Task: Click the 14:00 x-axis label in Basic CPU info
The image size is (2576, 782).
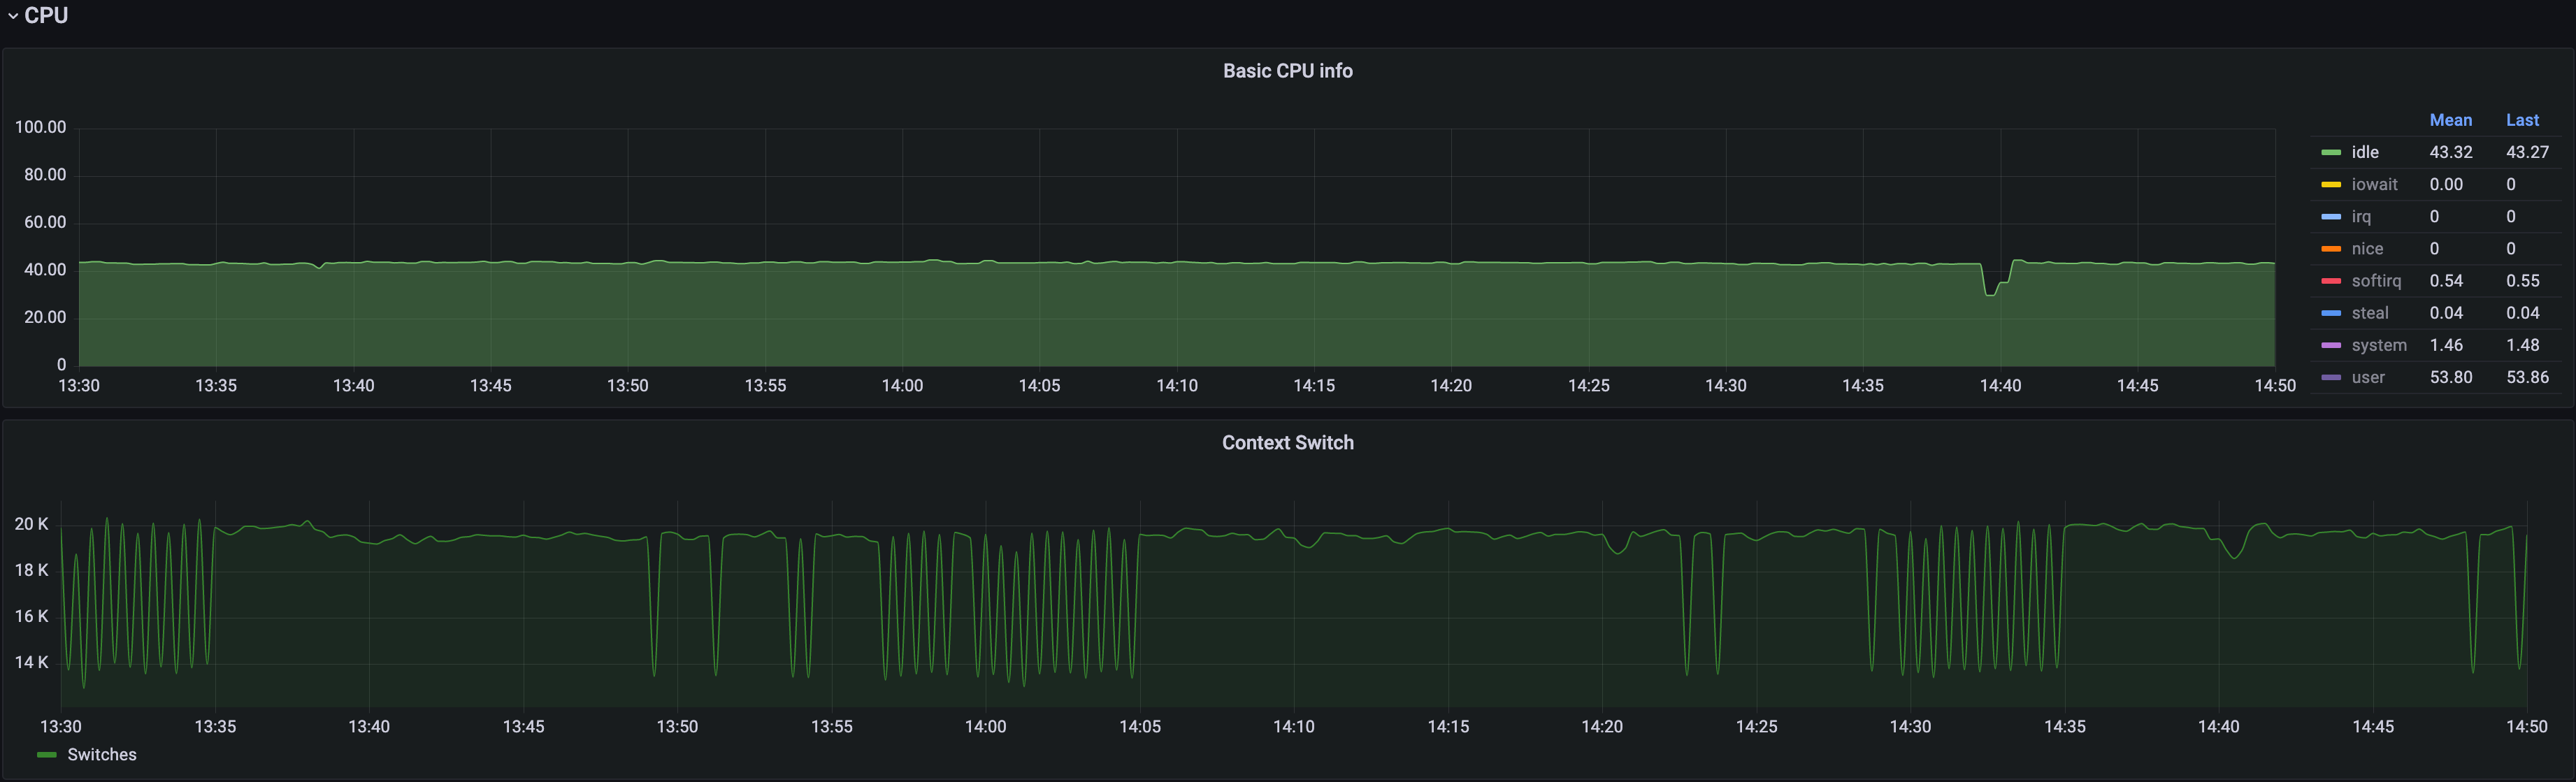Action: [x=902, y=386]
